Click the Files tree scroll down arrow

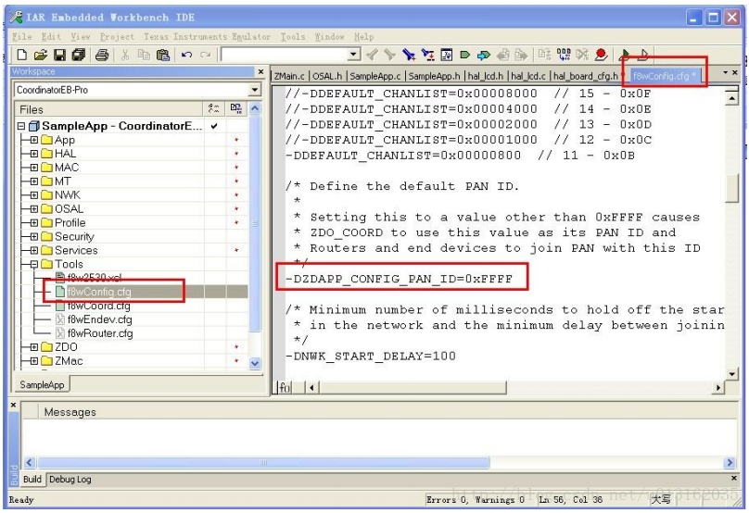[x=255, y=363]
